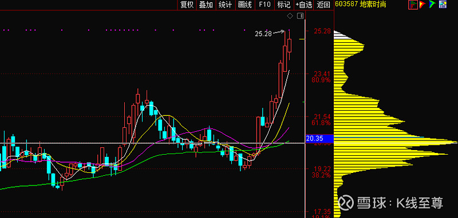458x218 pixels.
Task: Click the 23.41 price axis label
Action: [x=322, y=74]
